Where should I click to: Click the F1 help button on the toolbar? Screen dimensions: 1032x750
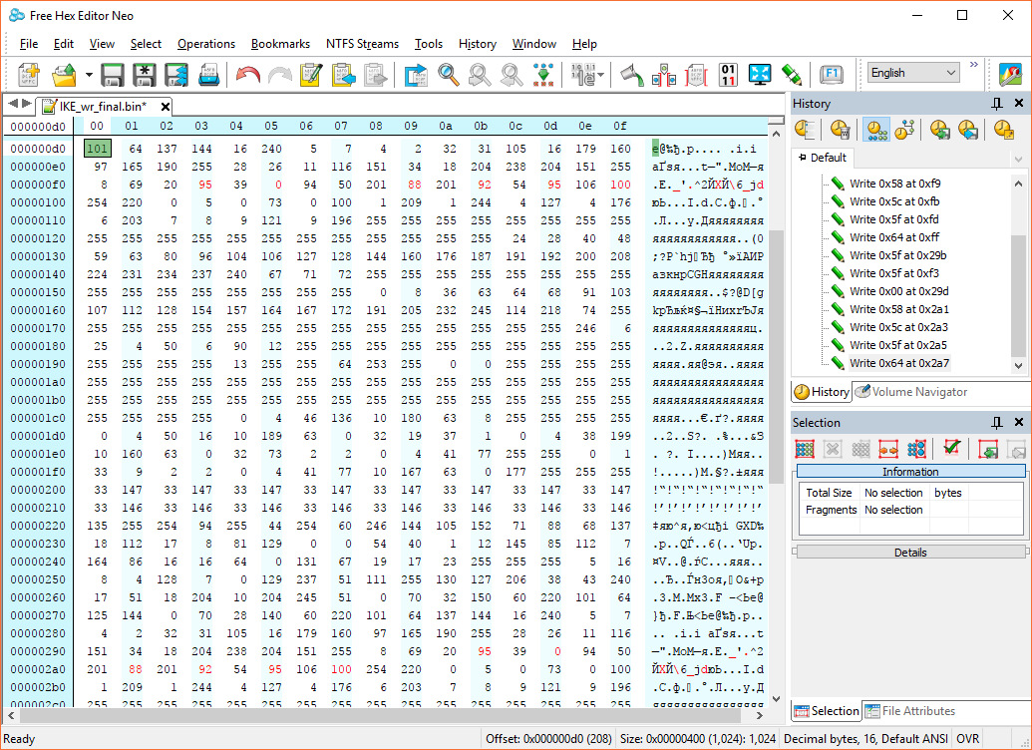point(831,74)
